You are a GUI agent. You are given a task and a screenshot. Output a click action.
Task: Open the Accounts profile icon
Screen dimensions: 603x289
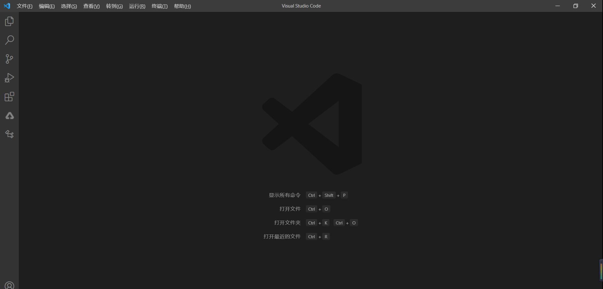coord(9,285)
